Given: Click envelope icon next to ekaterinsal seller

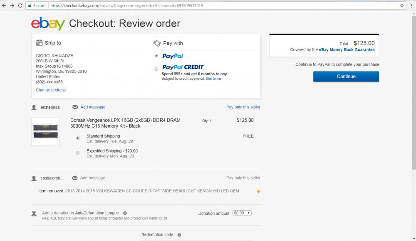Looking at the screenshot, I should coord(75,107).
